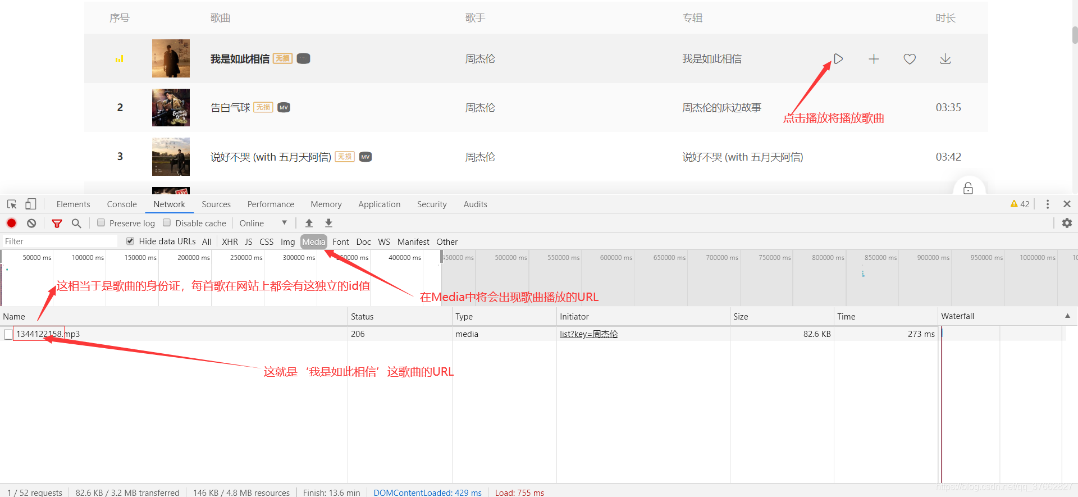Filter requests by Doc

(x=364, y=241)
